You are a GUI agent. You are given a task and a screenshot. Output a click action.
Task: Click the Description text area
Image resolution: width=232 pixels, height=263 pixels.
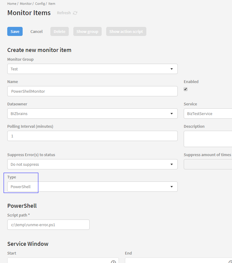[208, 139]
